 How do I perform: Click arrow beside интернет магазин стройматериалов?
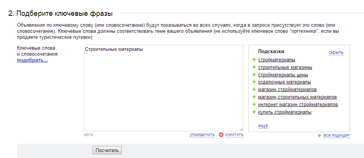pos(254,105)
